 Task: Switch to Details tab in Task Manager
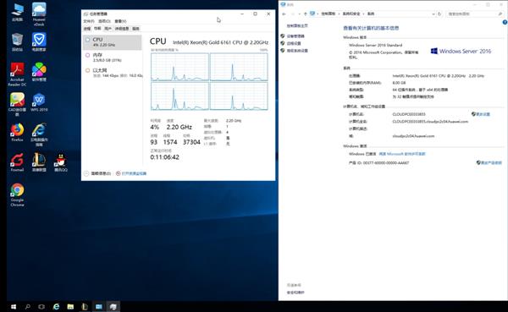121,29
